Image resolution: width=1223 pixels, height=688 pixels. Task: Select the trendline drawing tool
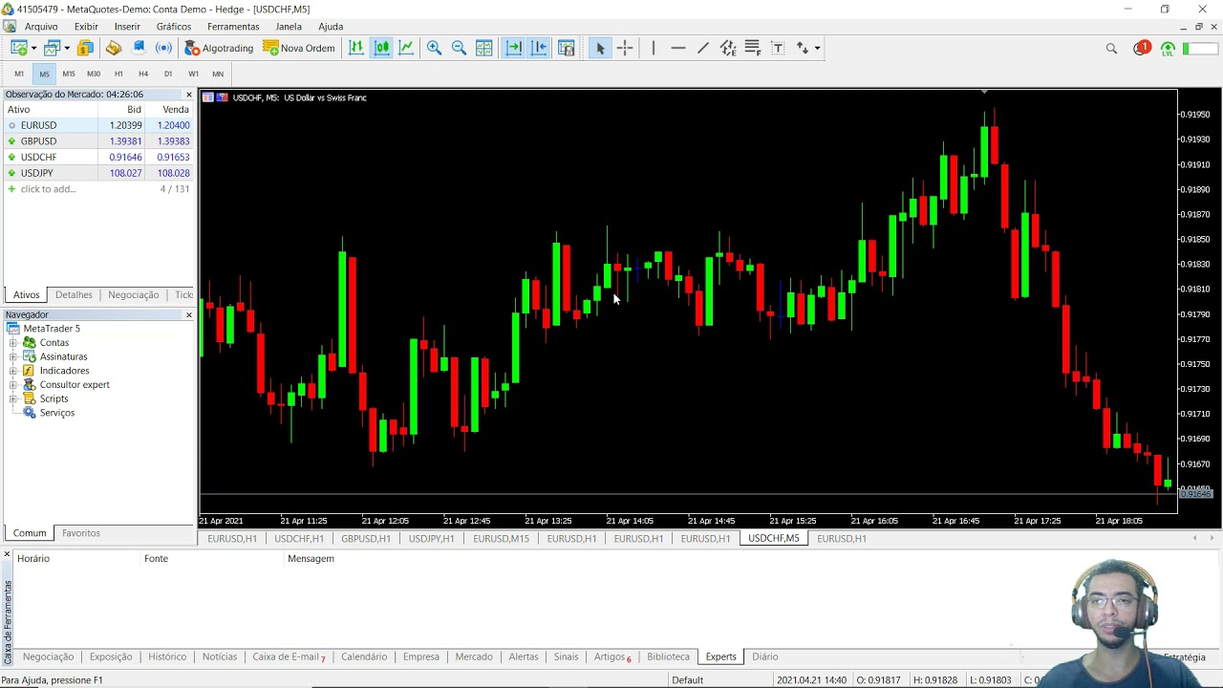coord(703,48)
